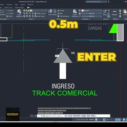Expand the Block panel
This screenshot has height=127, width=127.
(59, 19)
